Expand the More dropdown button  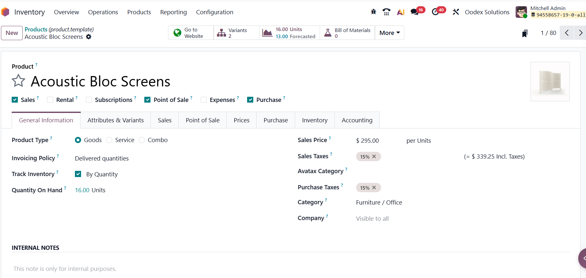pos(389,33)
